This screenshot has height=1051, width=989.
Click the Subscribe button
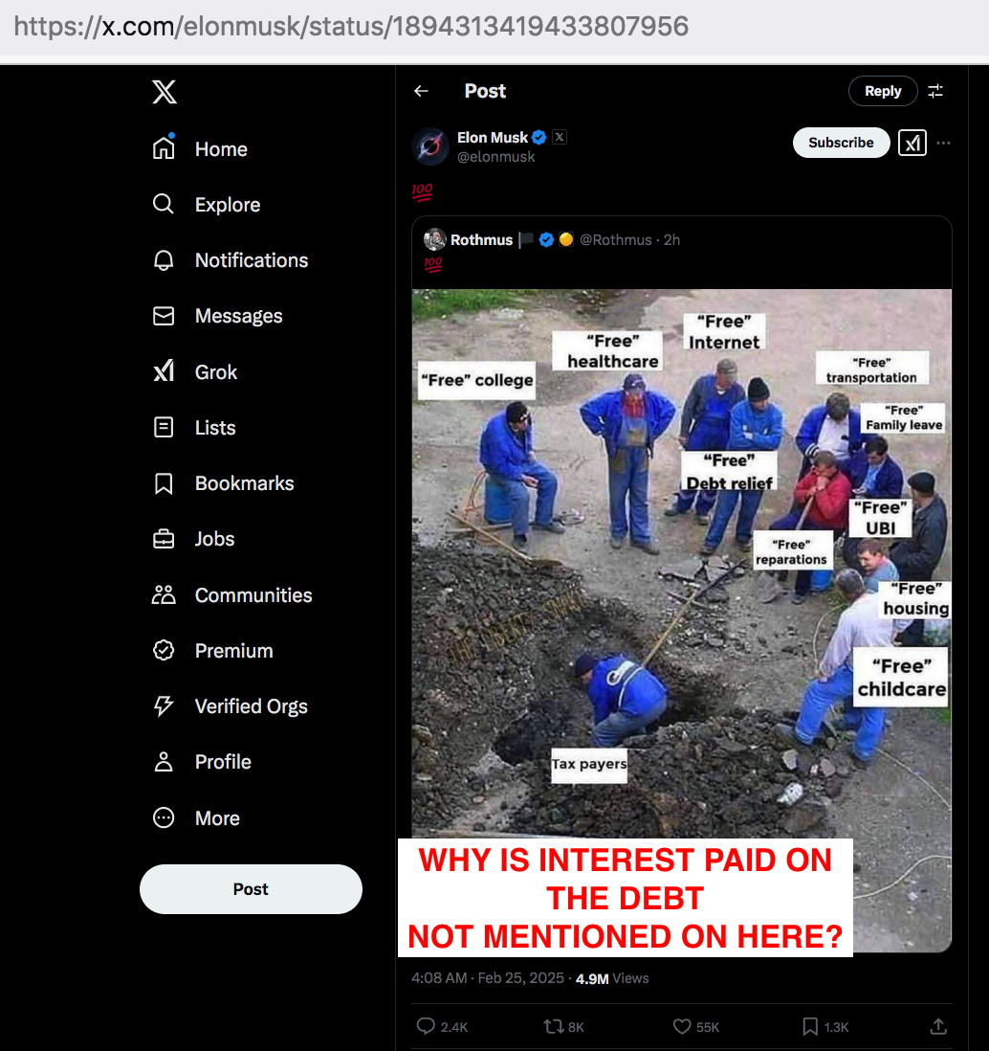click(x=841, y=143)
